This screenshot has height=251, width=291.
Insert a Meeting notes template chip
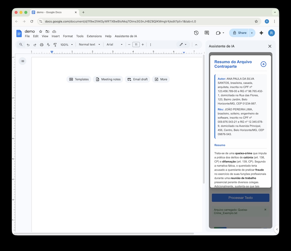[108, 79]
